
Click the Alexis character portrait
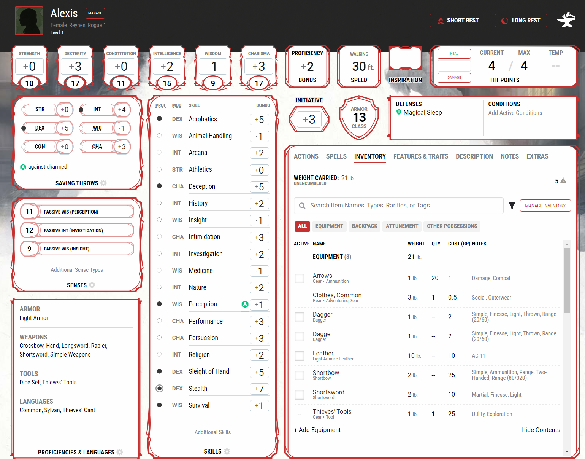tap(29, 21)
